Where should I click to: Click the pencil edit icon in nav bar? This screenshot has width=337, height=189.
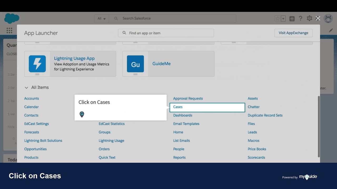331,30
